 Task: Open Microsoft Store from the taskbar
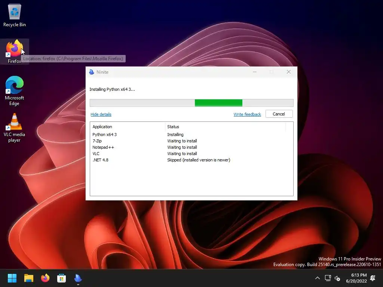pyautogui.click(x=61, y=278)
